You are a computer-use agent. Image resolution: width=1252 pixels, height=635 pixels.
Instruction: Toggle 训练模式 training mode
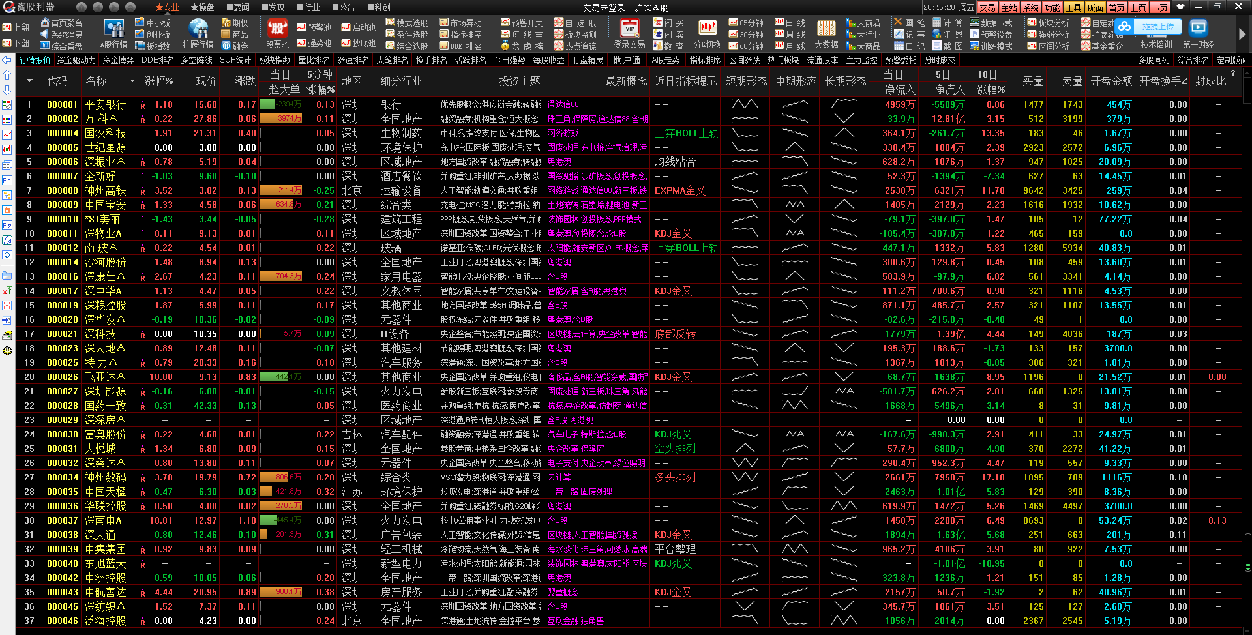[991, 46]
